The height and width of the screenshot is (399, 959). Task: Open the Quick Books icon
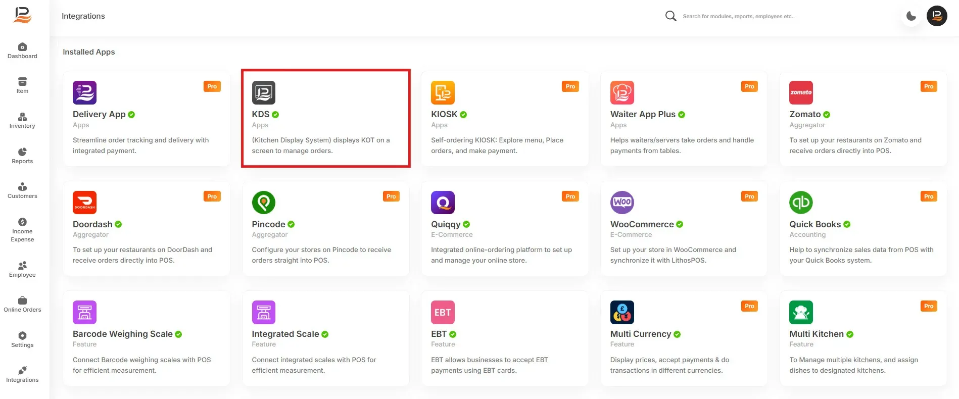[x=801, y=203]
